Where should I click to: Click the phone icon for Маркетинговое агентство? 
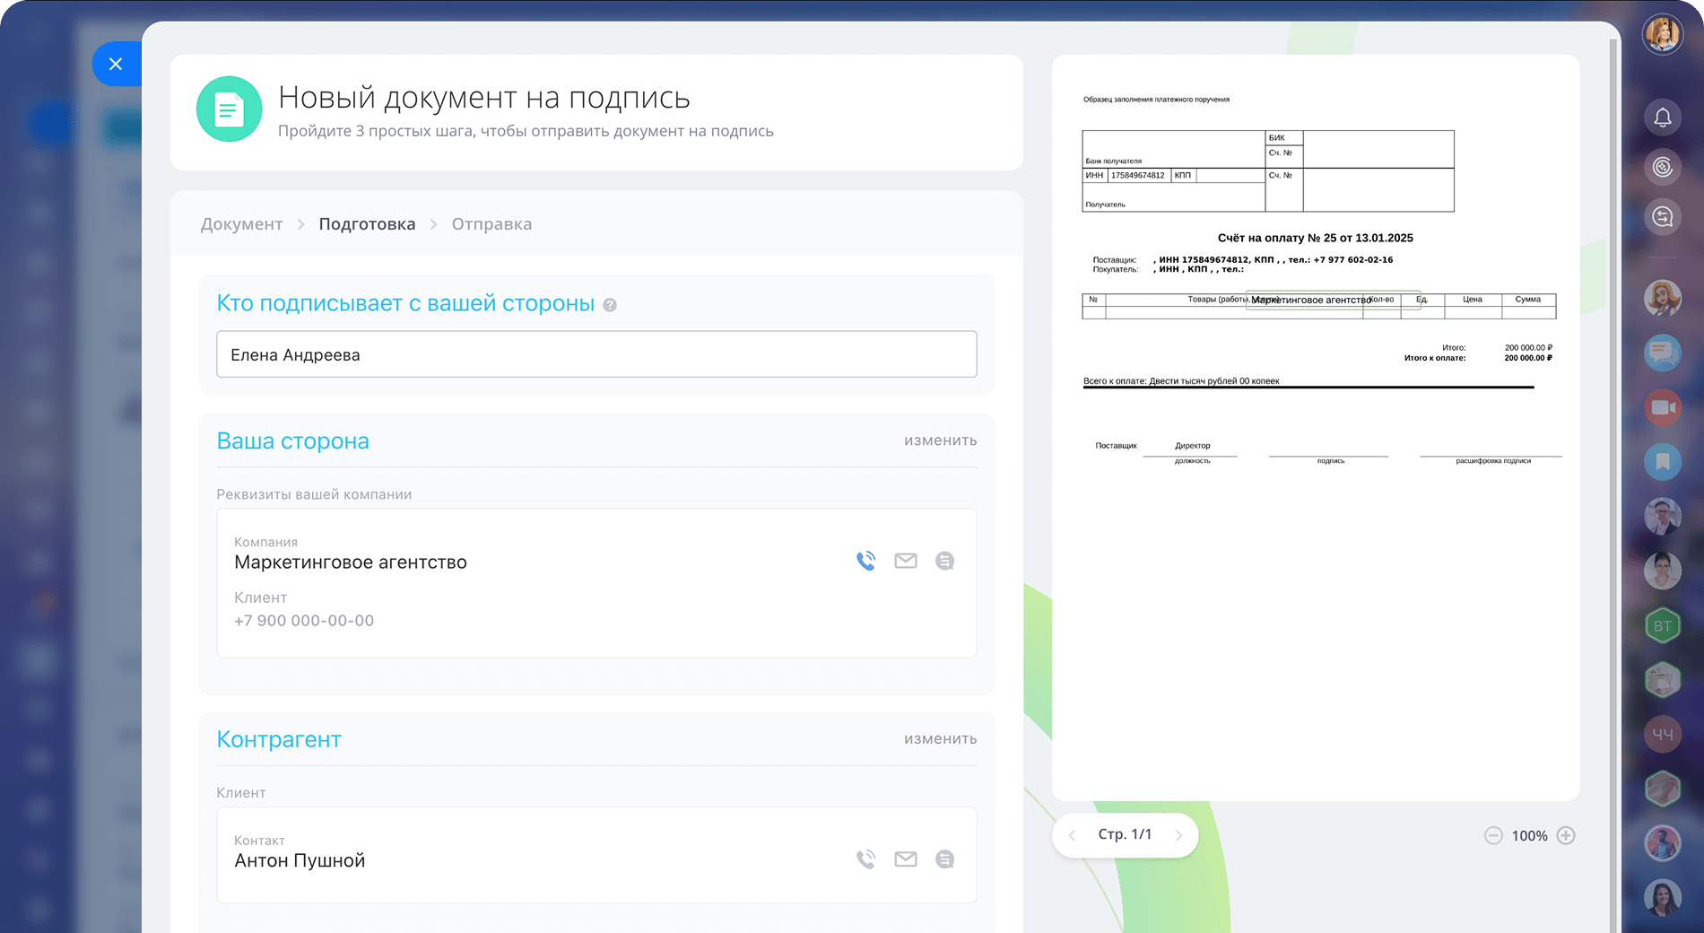pos(865,561)
